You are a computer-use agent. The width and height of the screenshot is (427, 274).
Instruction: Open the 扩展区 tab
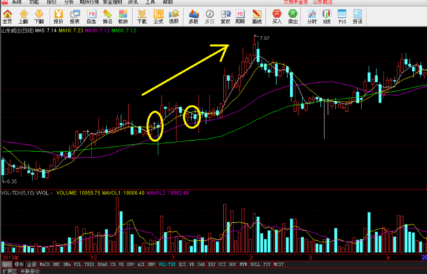point(10,271)
